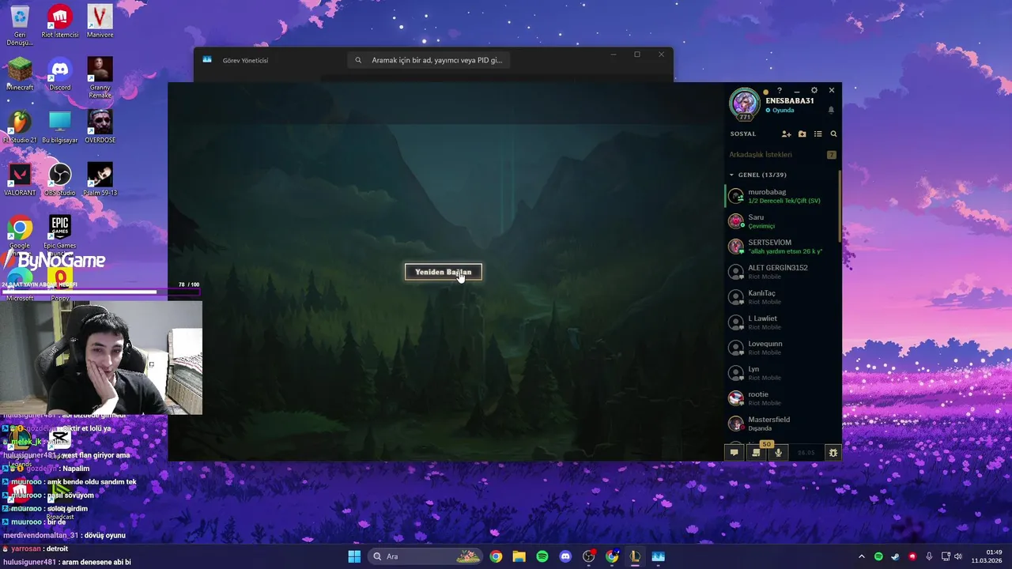Screen dimensions: 1012x569
Task: Open the chat bubble icon in League client
Action: click(734, 453)
